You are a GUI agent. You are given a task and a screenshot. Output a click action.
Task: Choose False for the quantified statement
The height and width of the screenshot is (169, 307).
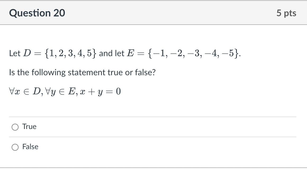pyautogui.click(x=15, y=147)
